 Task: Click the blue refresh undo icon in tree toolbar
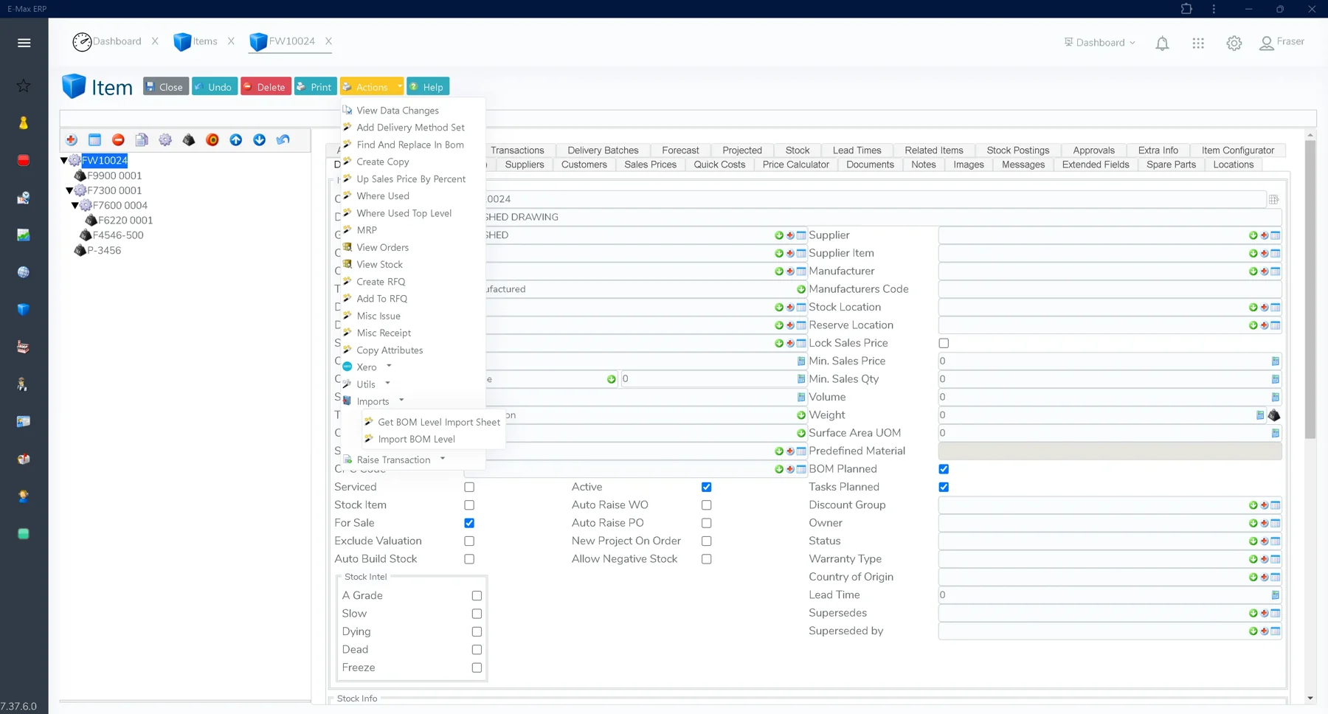[x=283, y=140]
